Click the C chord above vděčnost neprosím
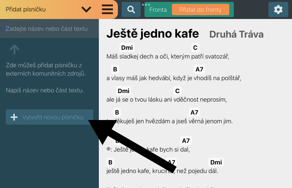This screenshot has width=292, height=188. click(x=177, y=91)
